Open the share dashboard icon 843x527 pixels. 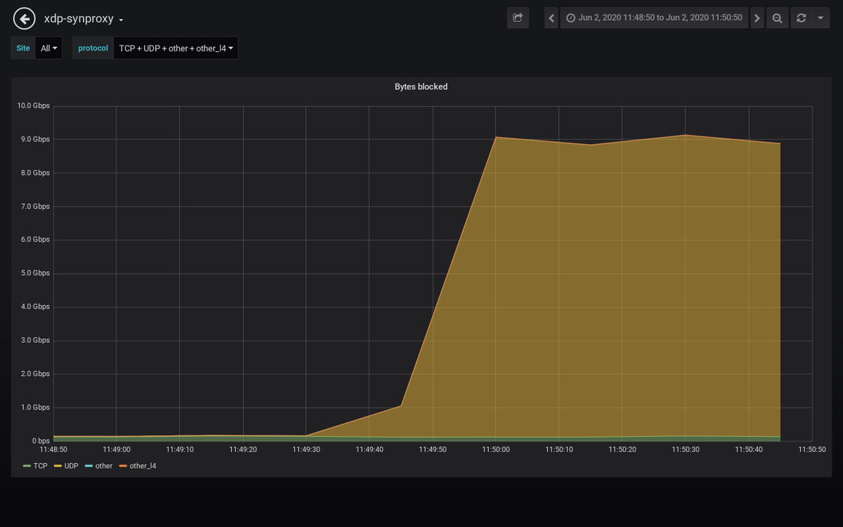tap(518, 18)
